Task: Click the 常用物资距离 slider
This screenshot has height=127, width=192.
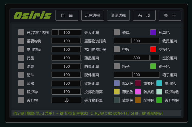Action: point(67,49)
